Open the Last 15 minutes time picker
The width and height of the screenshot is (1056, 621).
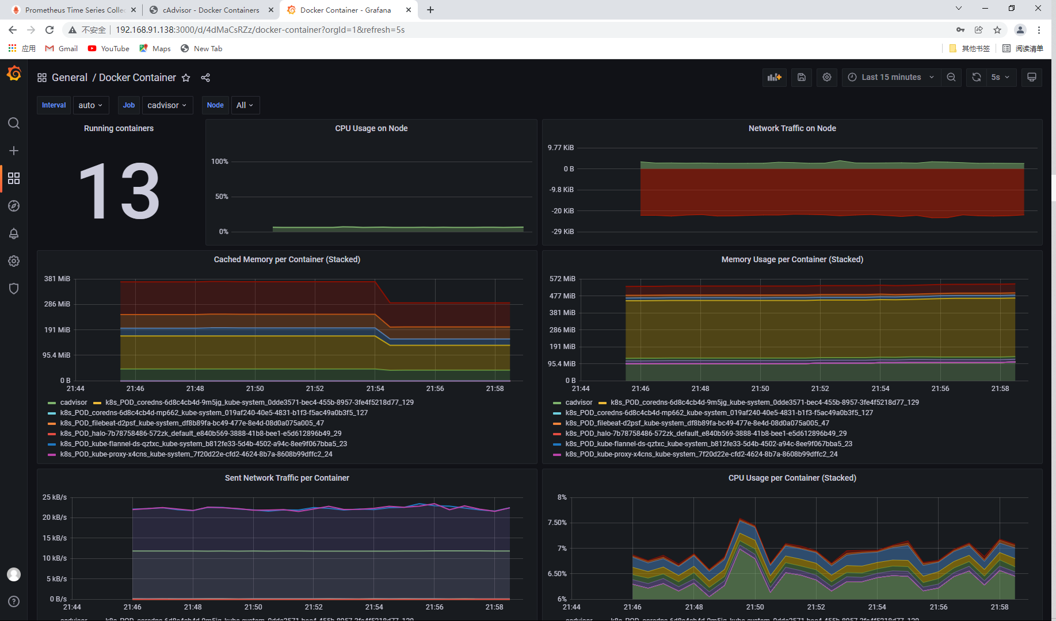[891, 77]
